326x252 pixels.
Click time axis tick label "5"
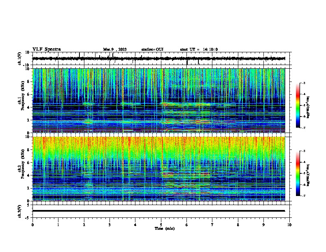[x=161, y=225]
